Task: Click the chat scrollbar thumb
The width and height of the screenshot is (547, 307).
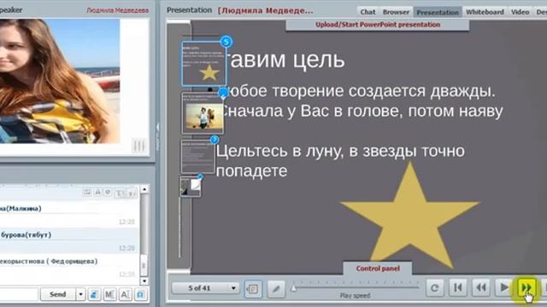Action: [144, 266]
